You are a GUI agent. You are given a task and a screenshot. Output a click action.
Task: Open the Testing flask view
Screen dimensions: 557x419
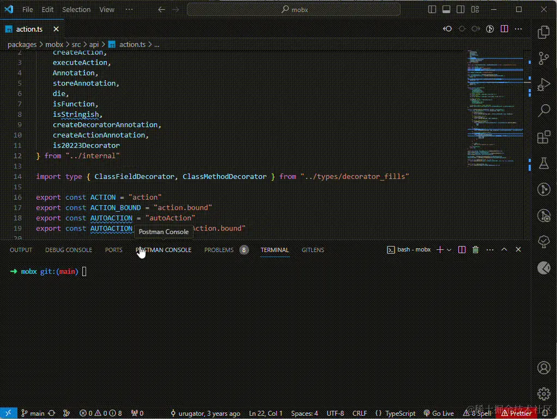click(x=543, y=163)
